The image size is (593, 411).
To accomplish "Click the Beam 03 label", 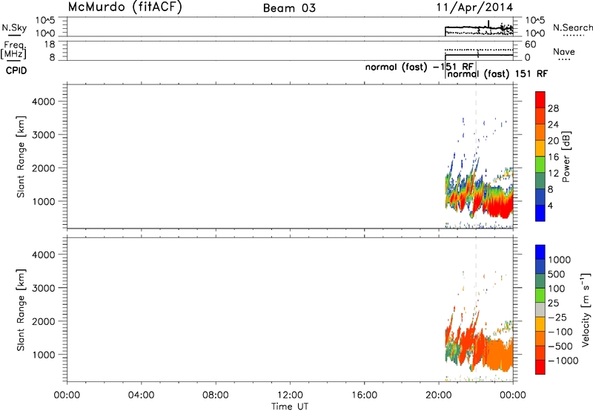I will click(x=289, y=8).
